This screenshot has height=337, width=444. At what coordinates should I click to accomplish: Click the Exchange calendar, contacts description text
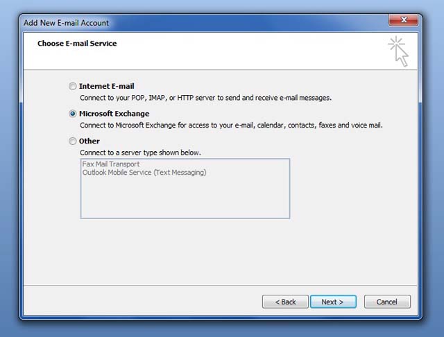231,126
